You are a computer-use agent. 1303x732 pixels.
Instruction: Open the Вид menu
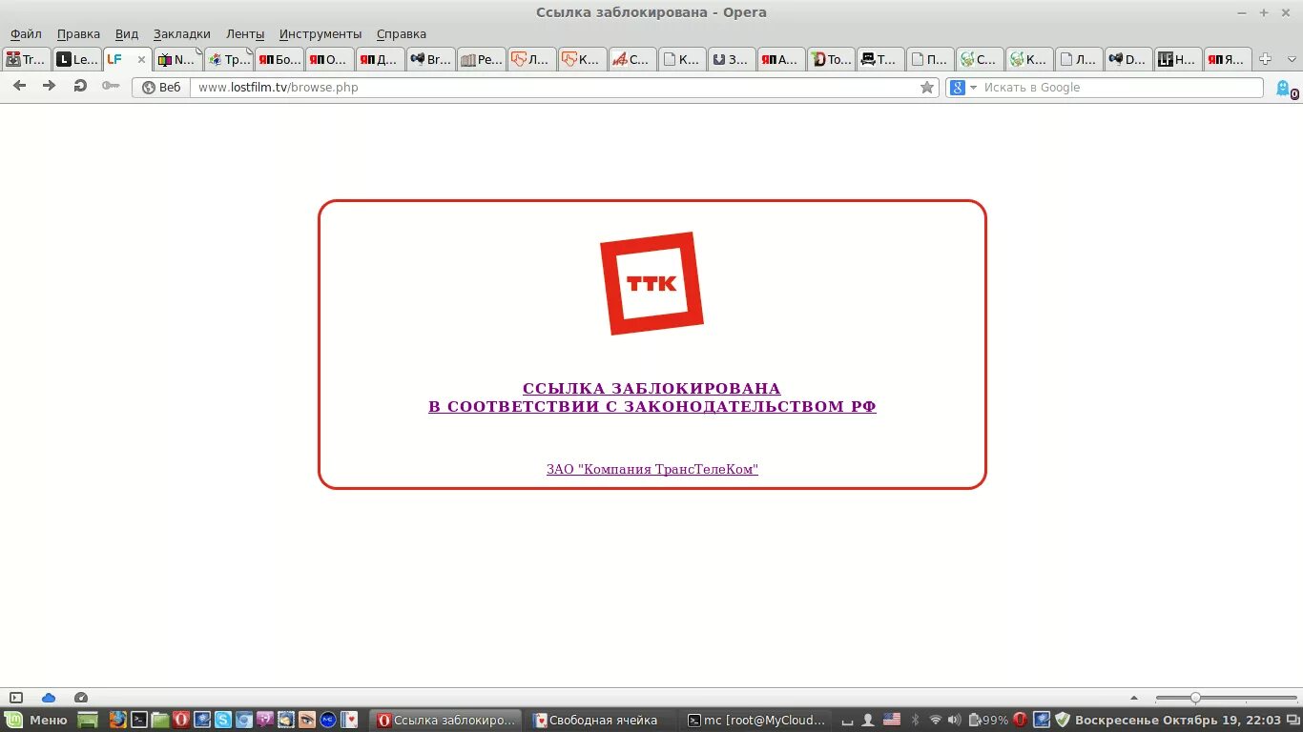pyautogui.click(x=127, y=33)
